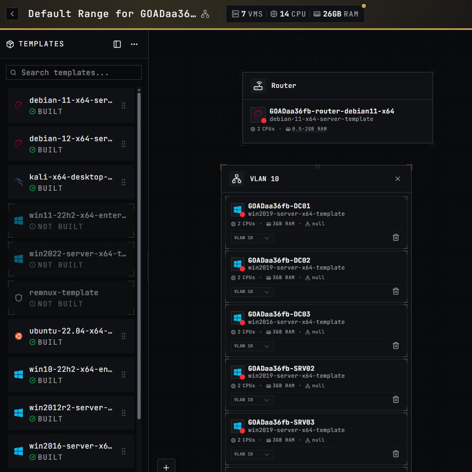
Task: Select the GOADaa36fb-DC03 VM name
Action: 279,314
